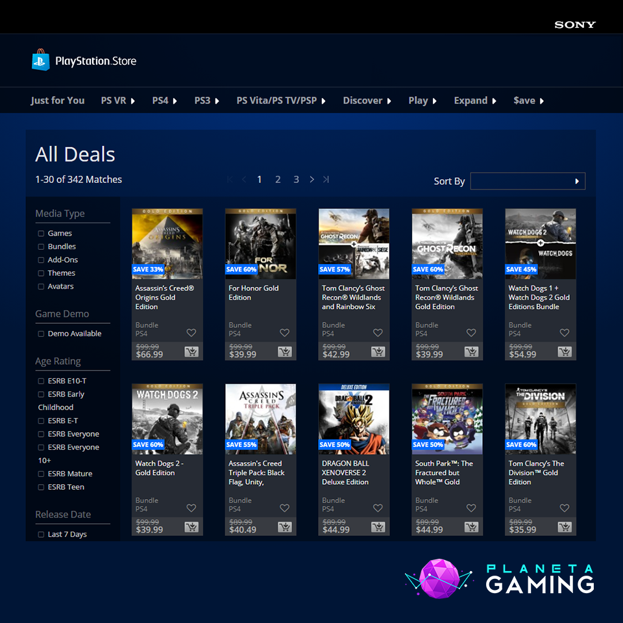This screenshot has width=623, height=623.
Task: Open the Assassin's Creed Origins cover thumbnail
Action: (x=167, y=243)
